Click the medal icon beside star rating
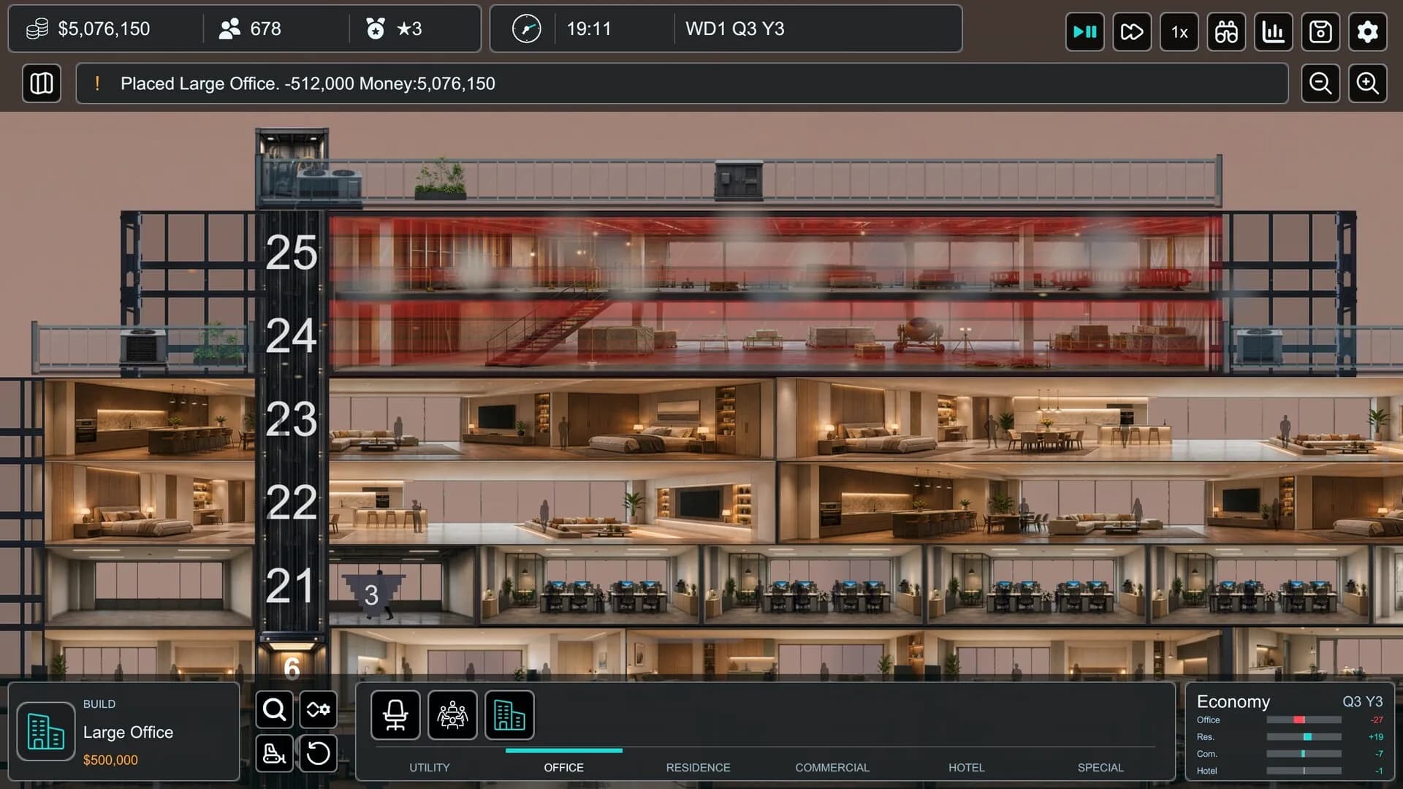 (x=376, y=28)
